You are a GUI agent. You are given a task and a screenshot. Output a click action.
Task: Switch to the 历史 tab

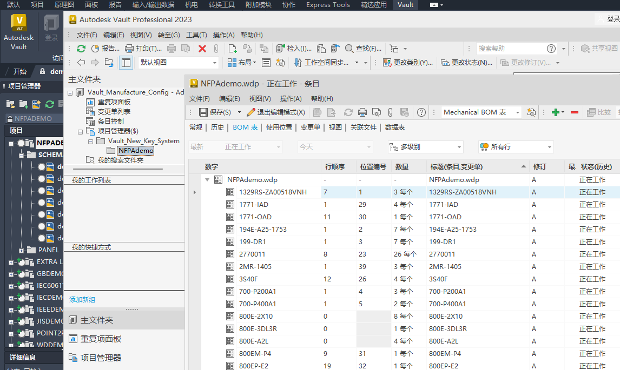[x=217, y=127]
